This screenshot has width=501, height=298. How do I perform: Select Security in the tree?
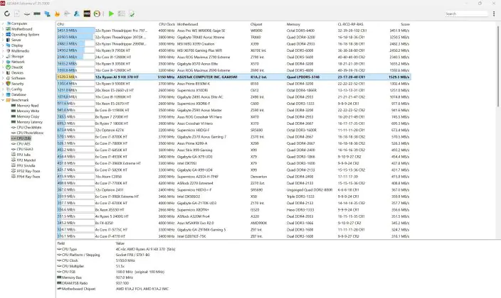click(x=18, y=84)
